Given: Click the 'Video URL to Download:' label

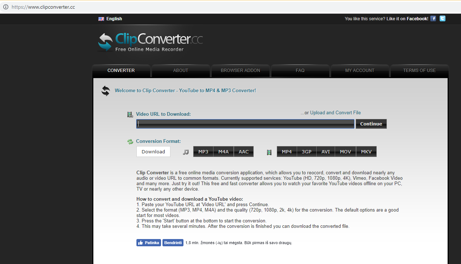Looking at the screenshot, I should click(163, 114).
